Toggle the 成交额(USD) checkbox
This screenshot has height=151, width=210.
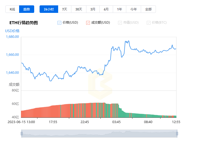tap(88, 23)
